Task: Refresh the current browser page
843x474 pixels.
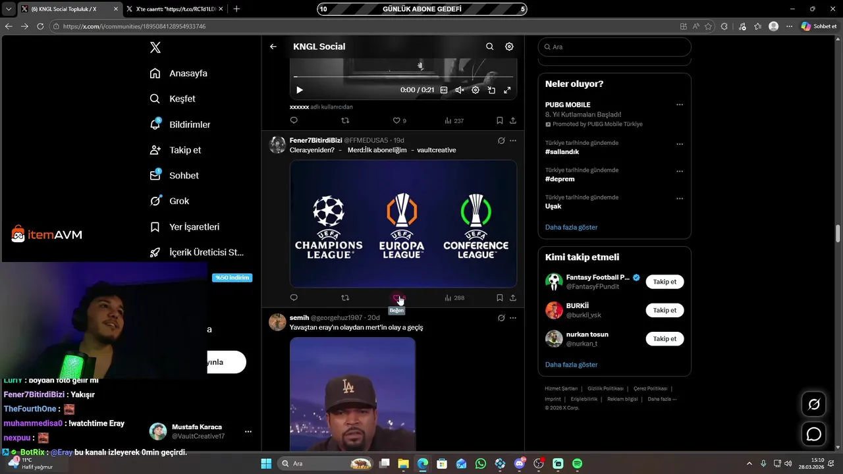Action: coord(40,26)
